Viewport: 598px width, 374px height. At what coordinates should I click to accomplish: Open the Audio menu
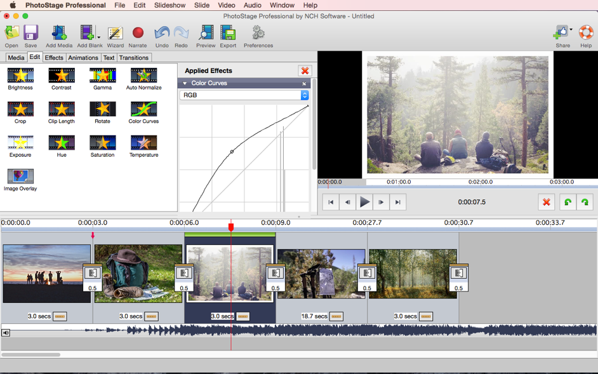coord(253,5)
